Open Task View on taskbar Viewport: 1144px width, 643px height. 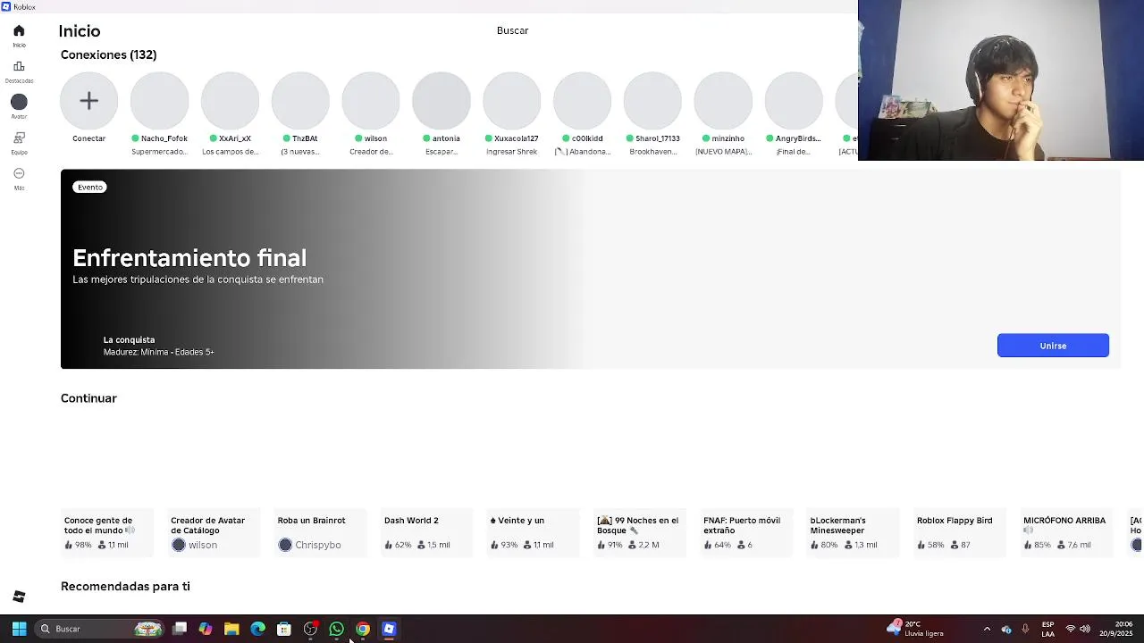pos(180,629)
